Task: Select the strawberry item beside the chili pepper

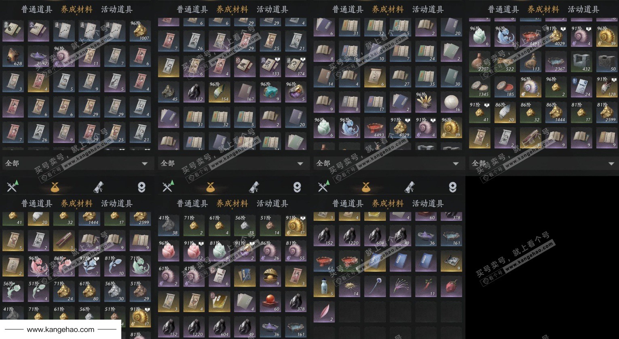Action: tap(451, 287)
